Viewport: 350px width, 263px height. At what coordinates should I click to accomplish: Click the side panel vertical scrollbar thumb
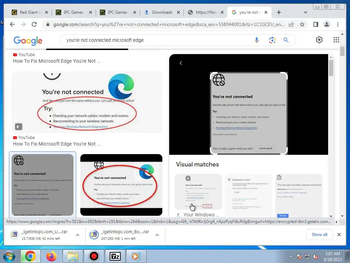[x=331, y=68]
